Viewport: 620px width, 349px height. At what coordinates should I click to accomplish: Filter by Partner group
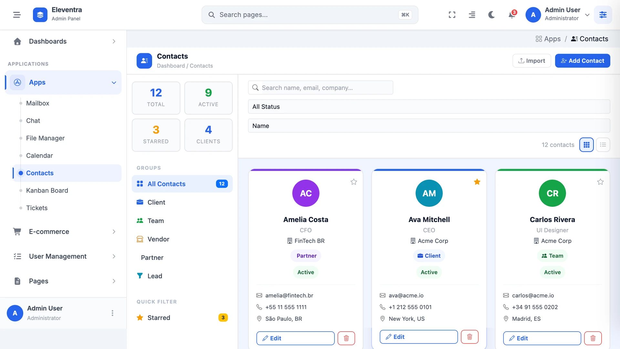point(182,258)
